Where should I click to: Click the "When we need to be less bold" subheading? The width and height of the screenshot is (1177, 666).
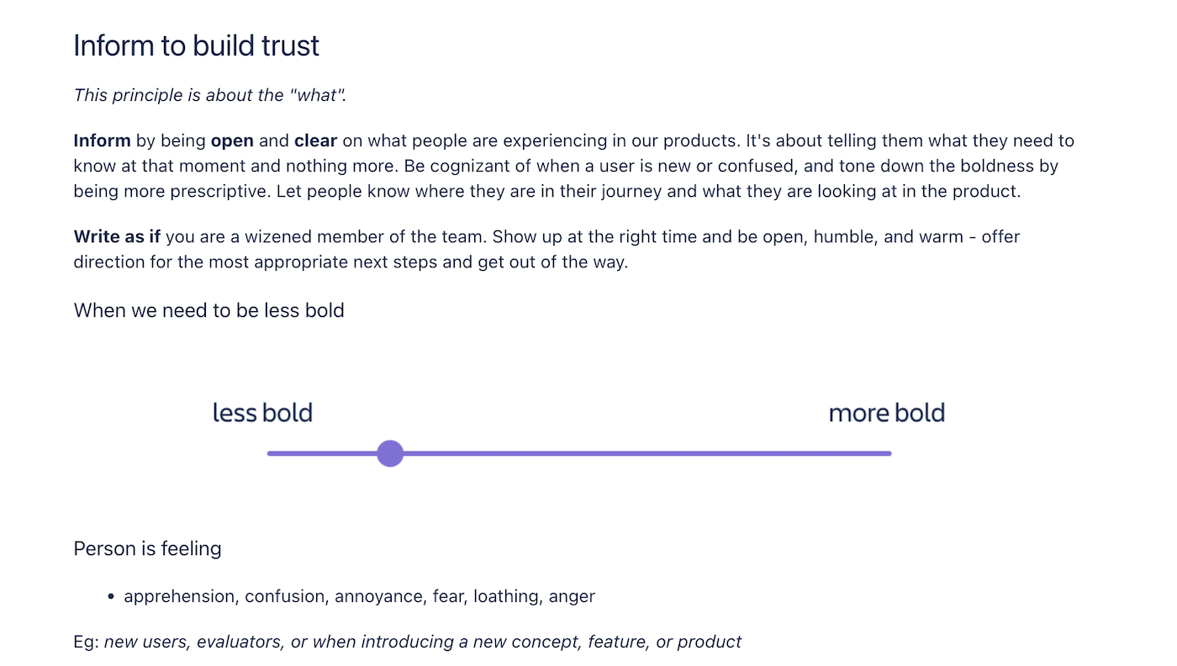(209, 310)
